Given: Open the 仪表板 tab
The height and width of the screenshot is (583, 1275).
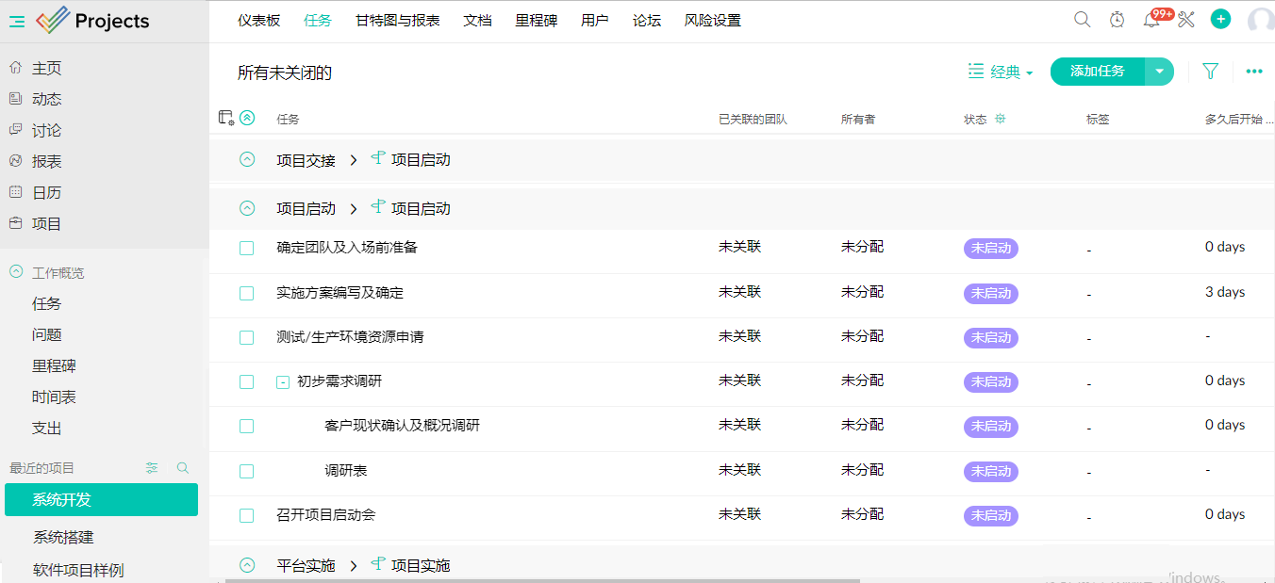Looking at the screenshot, I should 259,21.
